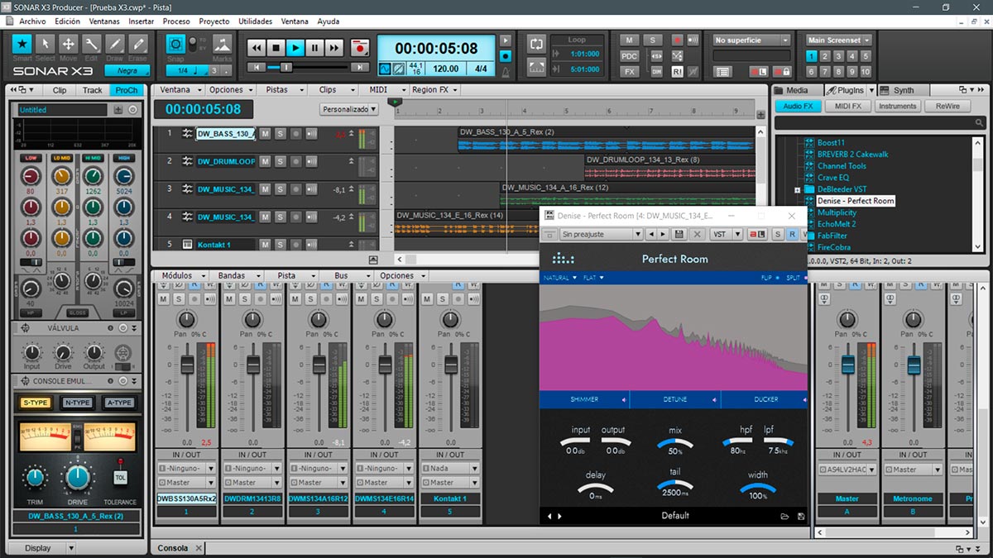Switch to screenset 5

click(866, 56)
